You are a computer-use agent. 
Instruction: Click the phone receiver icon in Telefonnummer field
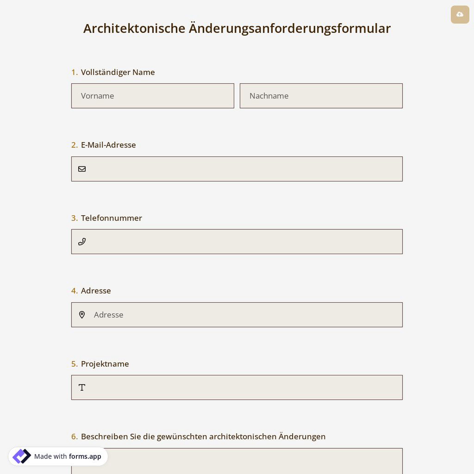(82, 242)
